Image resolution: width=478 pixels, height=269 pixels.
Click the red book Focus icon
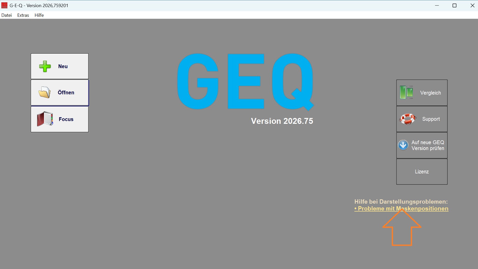point(45,119)
